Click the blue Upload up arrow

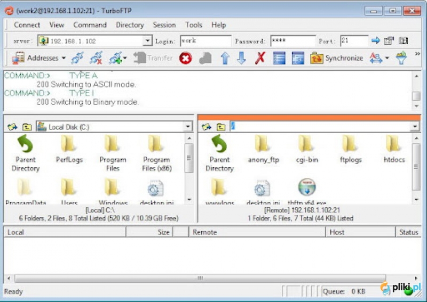pos(225,58)
